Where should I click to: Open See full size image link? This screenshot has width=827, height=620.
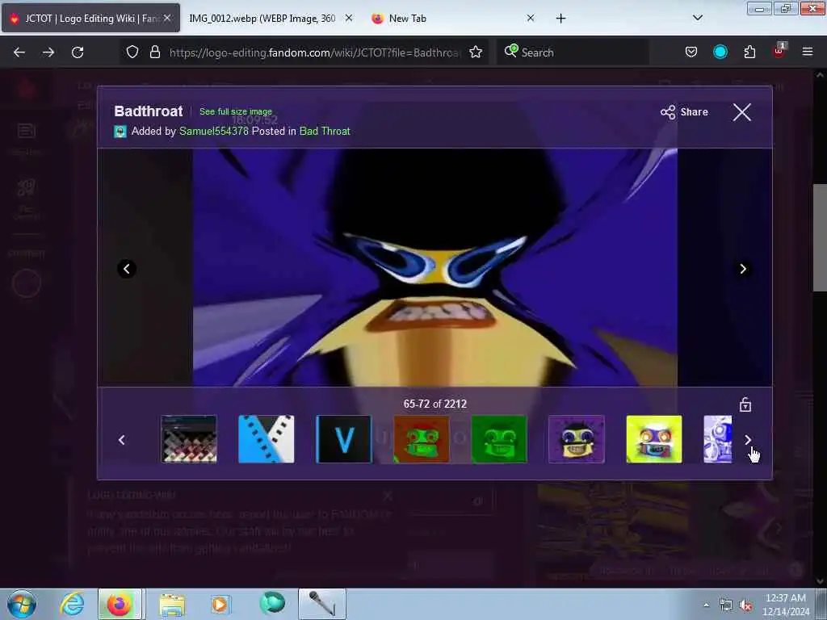click(235, 111)
